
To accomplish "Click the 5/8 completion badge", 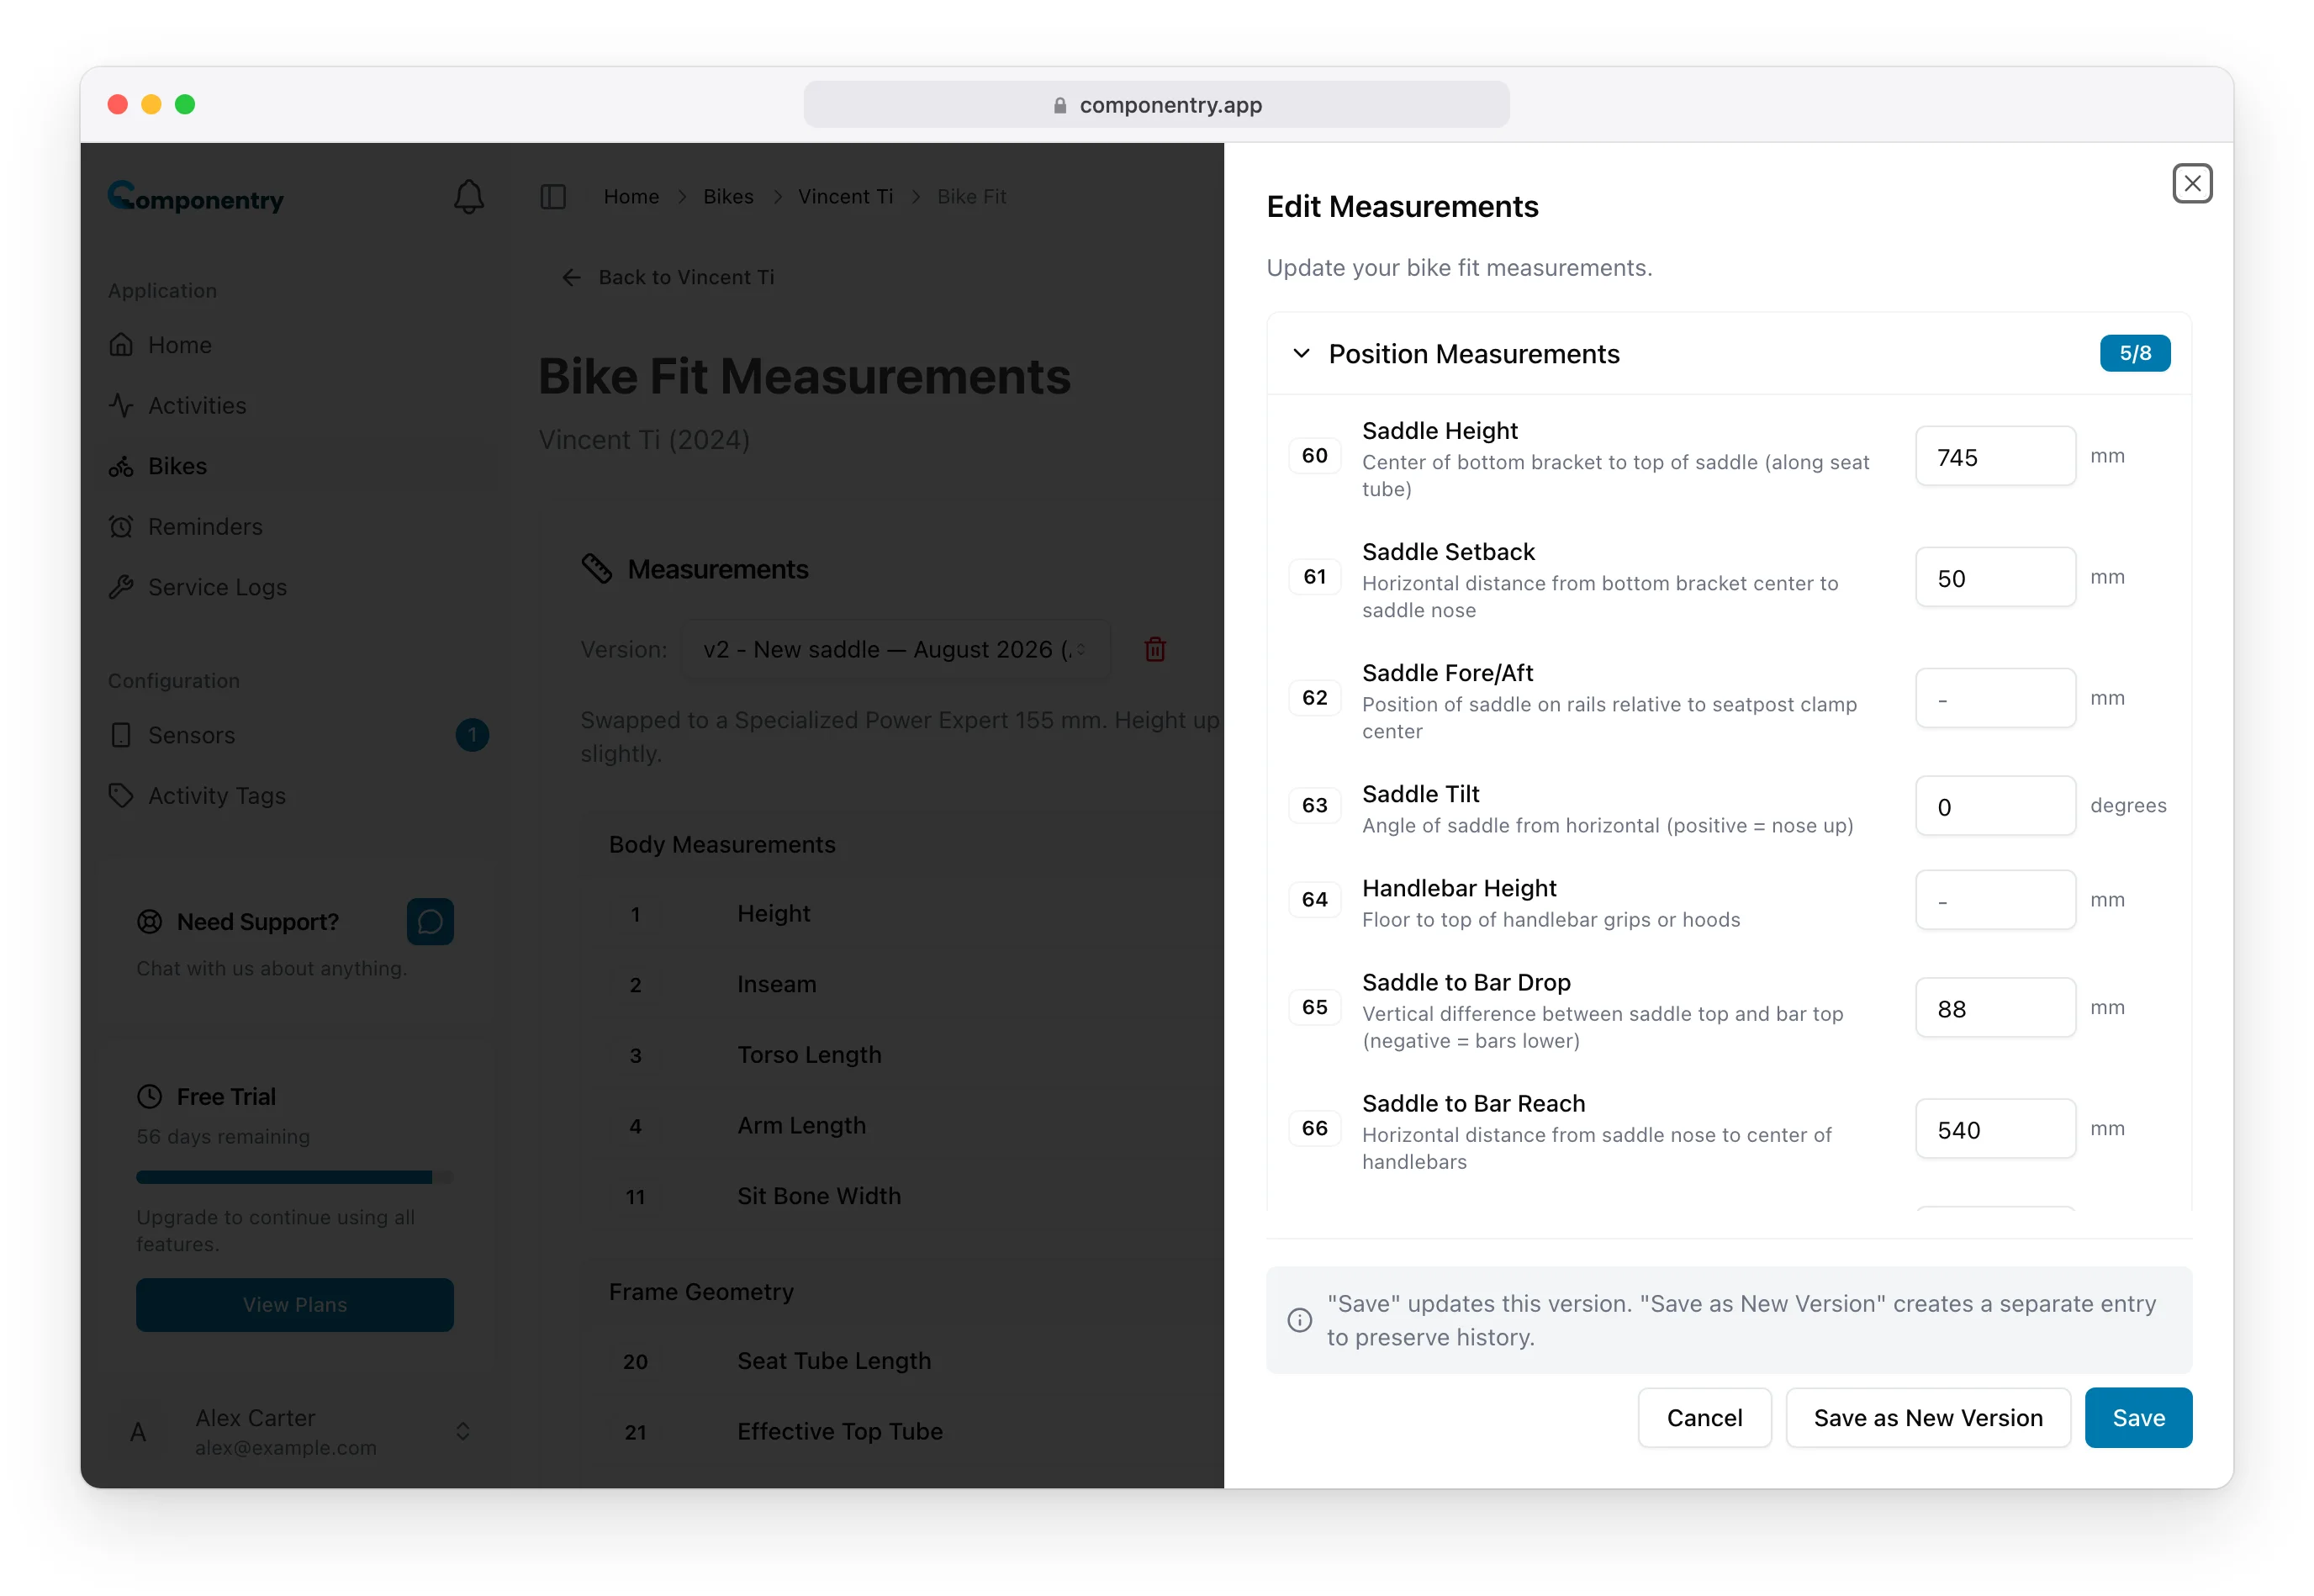I will [2134, 353].
